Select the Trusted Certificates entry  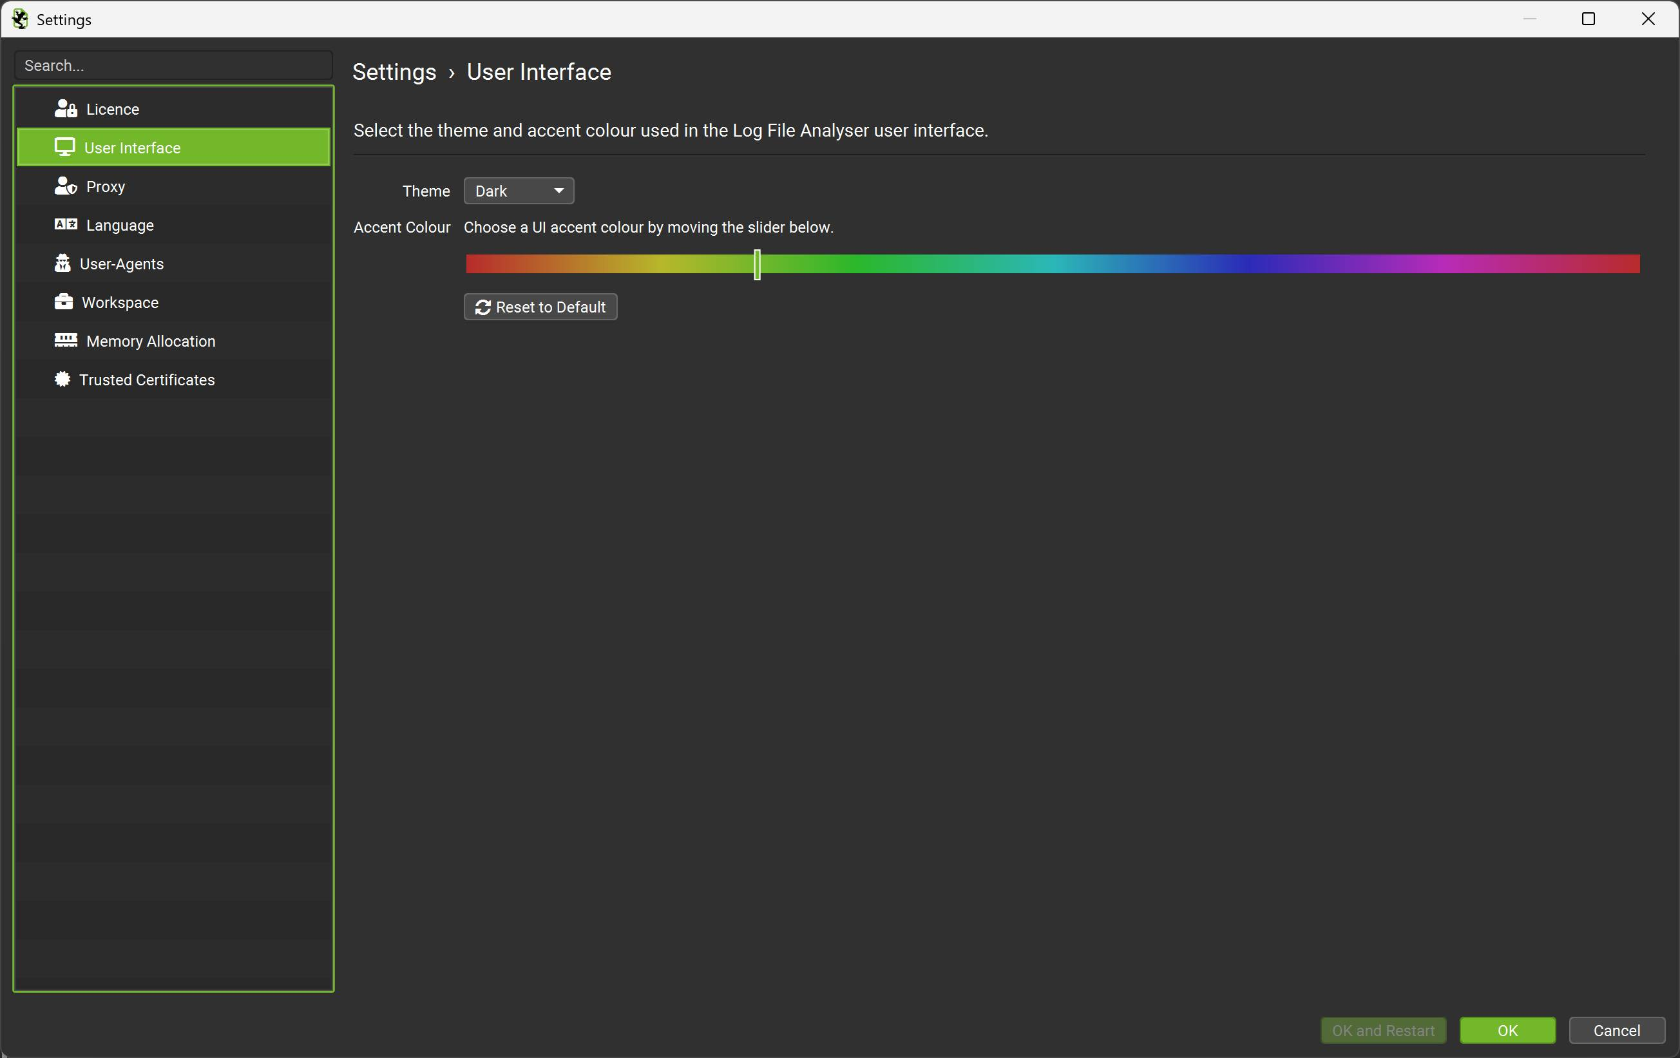146,380
